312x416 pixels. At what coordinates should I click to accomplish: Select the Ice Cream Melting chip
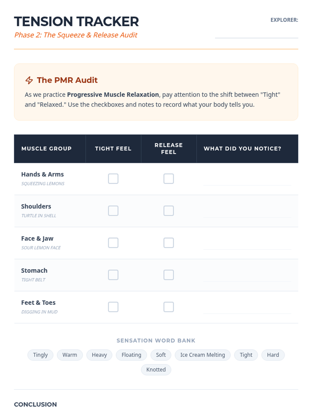tap(203, 355)
